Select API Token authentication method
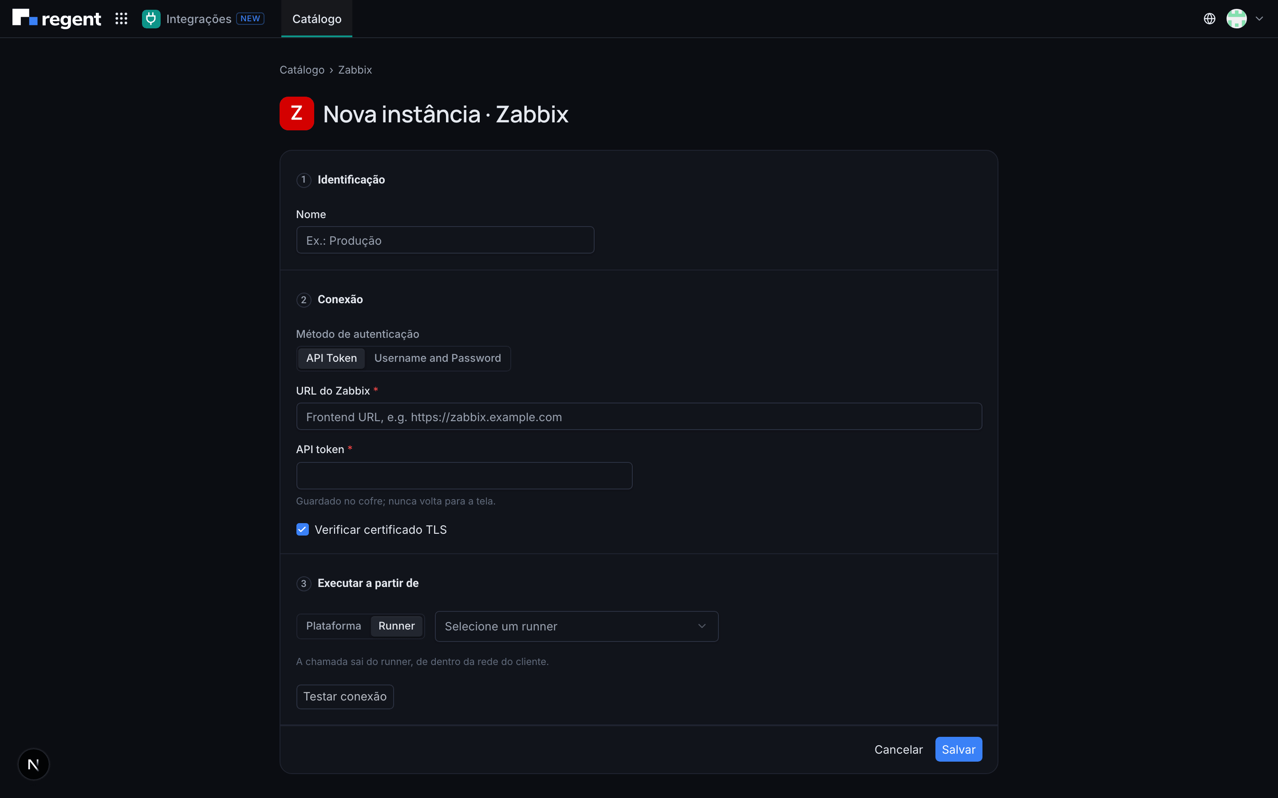 coord(331,358)
